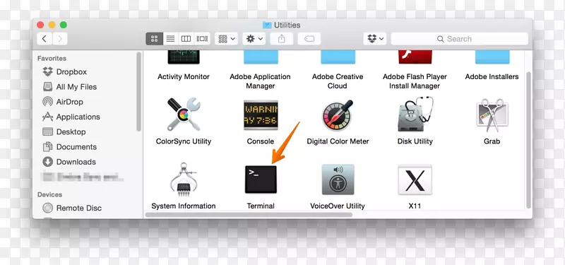This screenshot has width=565, height=265.
Task: Select the ColorSync Utility icon
Action: (x=184, y=114)
